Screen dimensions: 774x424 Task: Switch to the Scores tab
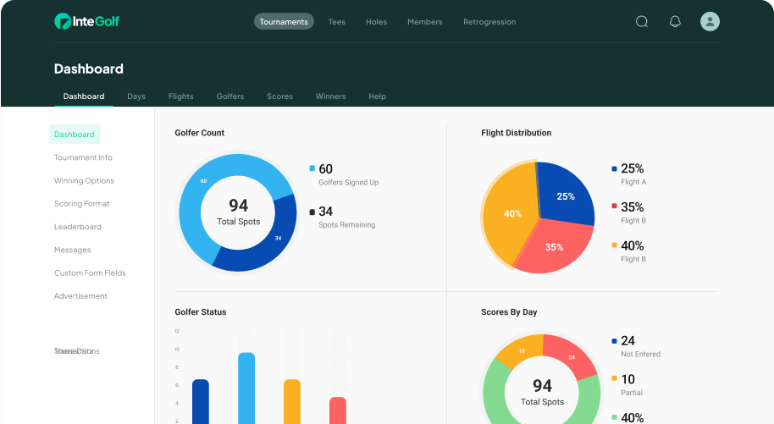click(x=280, y=96)
